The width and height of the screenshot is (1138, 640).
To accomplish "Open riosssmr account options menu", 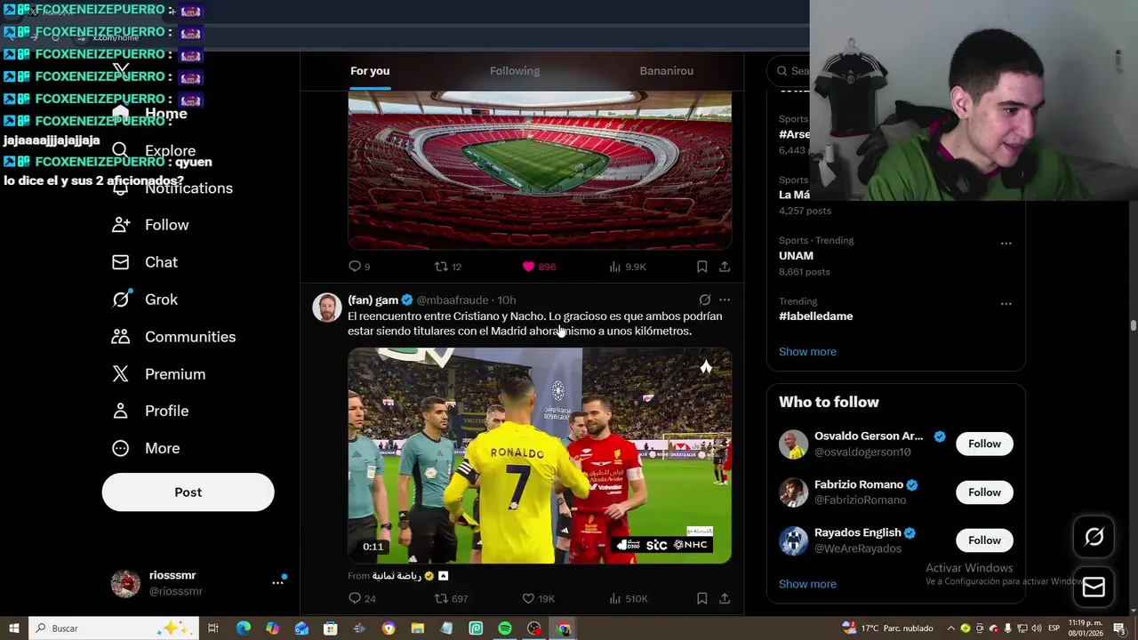I will click(277, 582).
